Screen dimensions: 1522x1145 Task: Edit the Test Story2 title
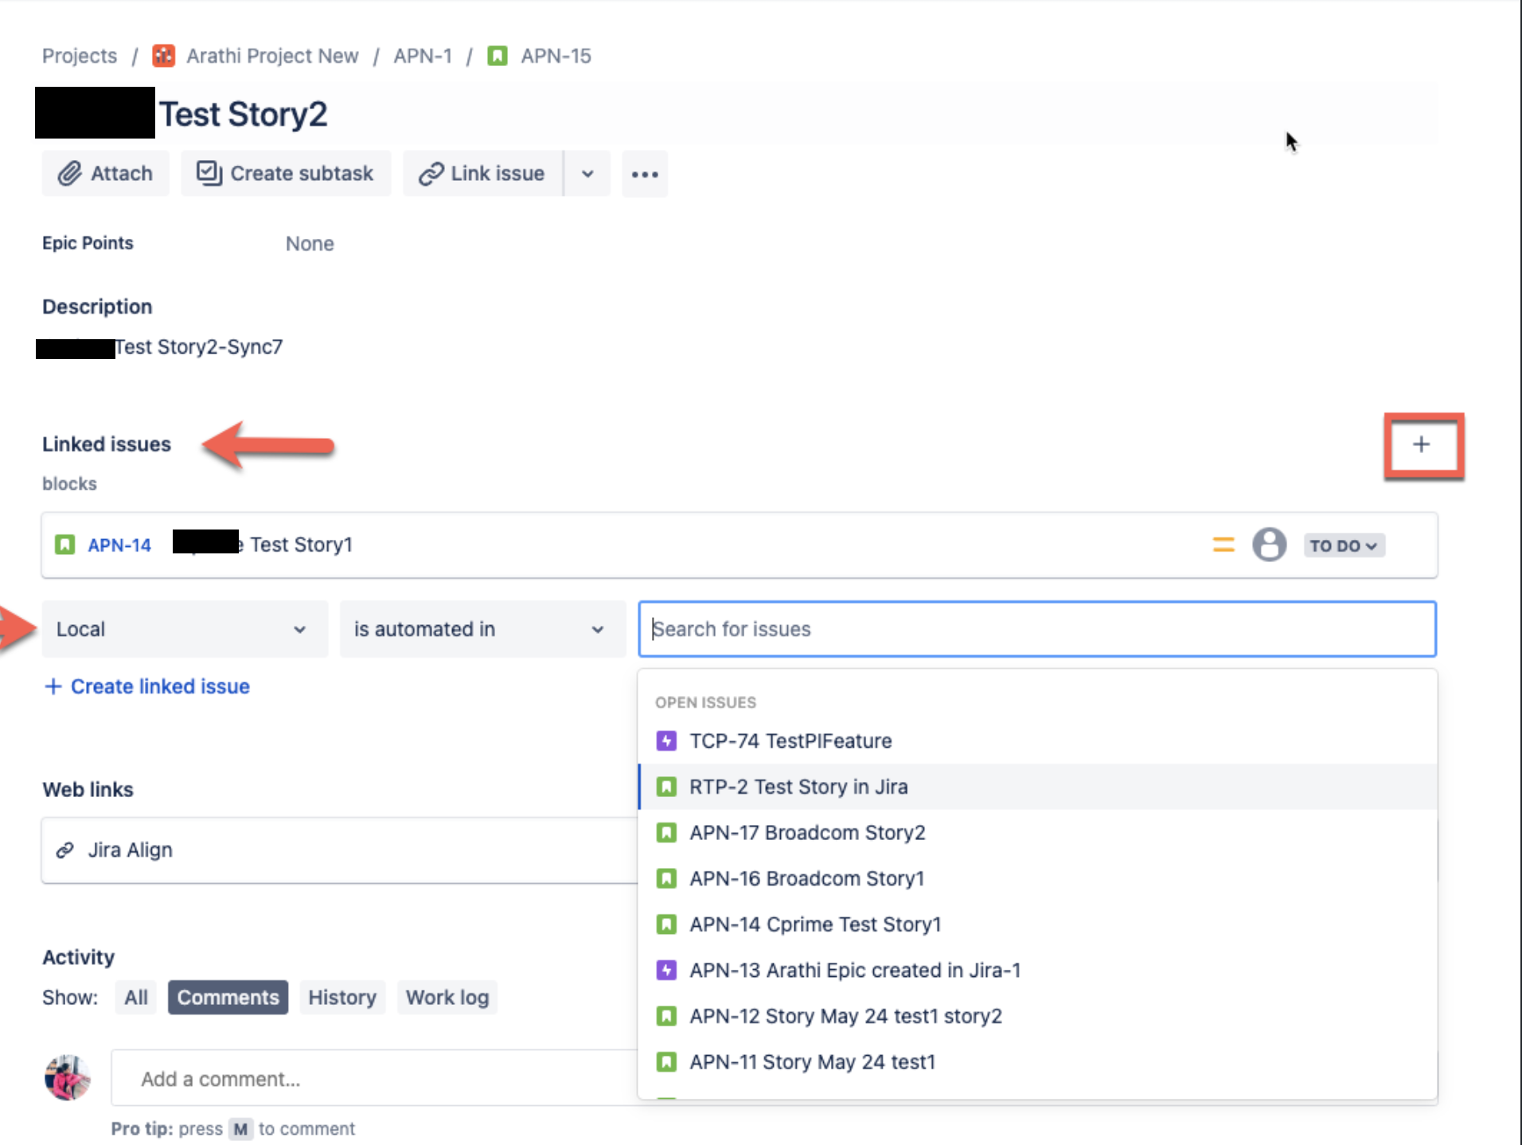(x=244, y=114)
